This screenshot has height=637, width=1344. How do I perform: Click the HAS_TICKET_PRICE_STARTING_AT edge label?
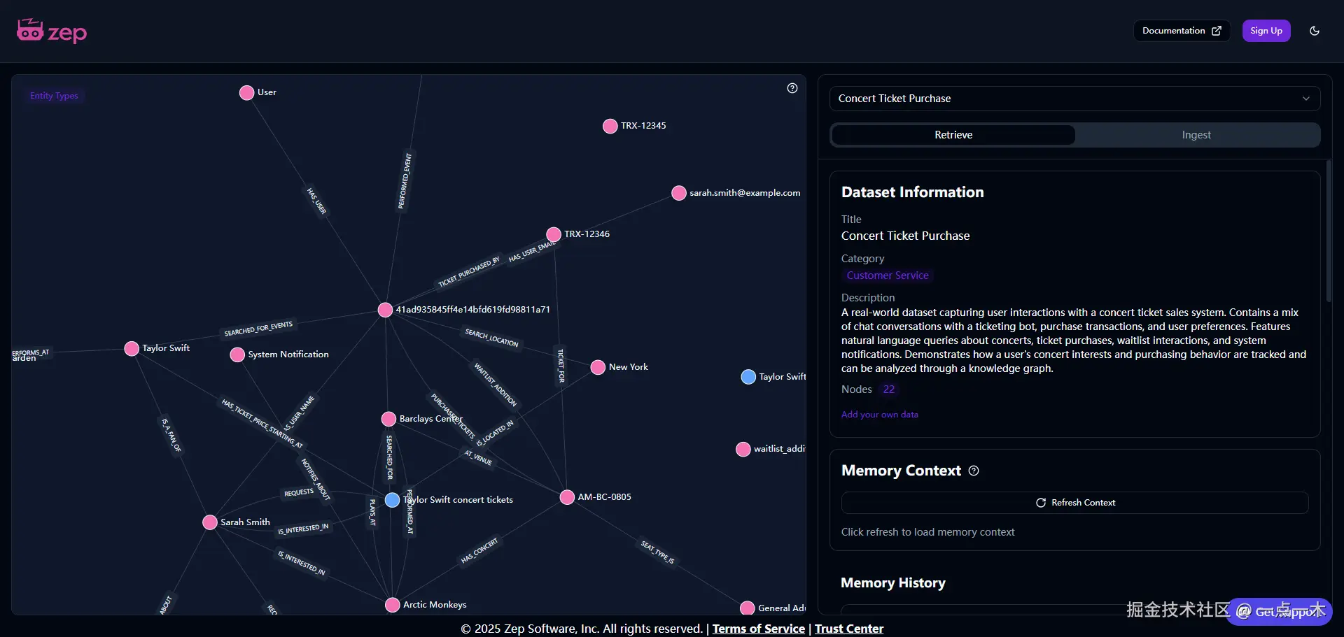coord(262,424)
